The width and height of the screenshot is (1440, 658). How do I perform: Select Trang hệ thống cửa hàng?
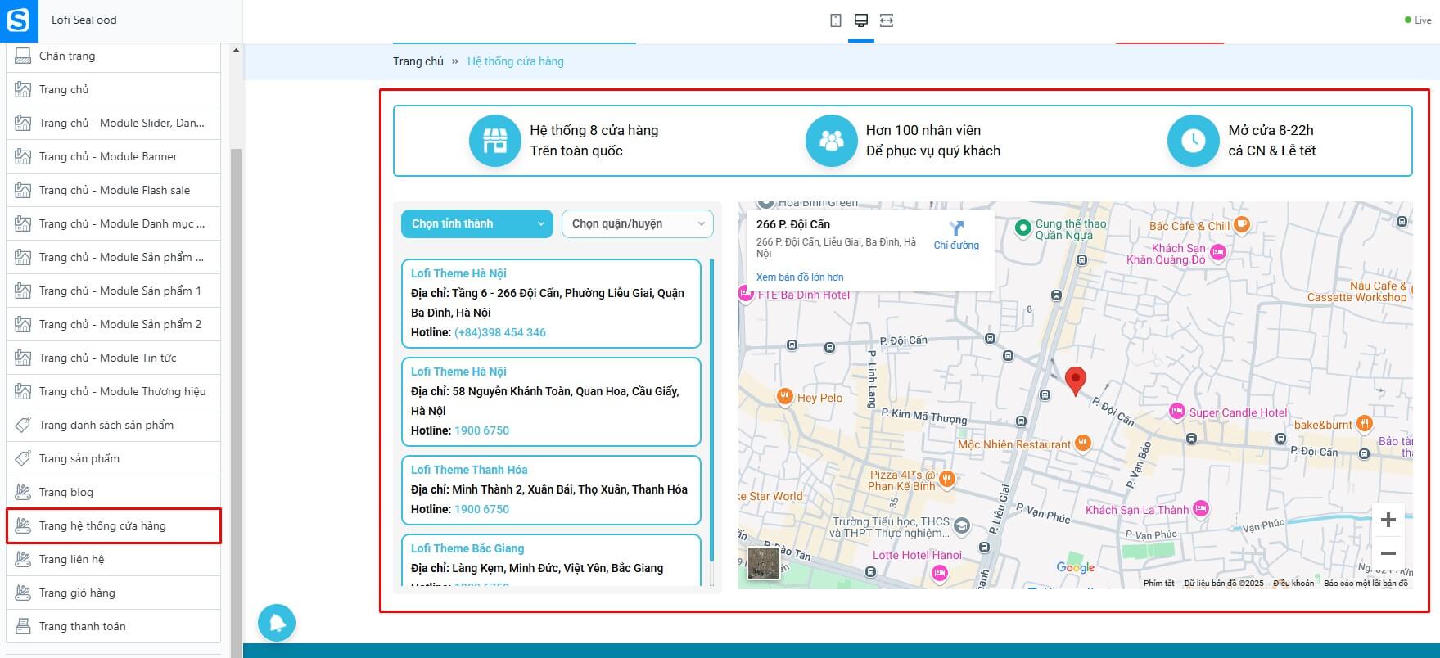coord(114,525)
